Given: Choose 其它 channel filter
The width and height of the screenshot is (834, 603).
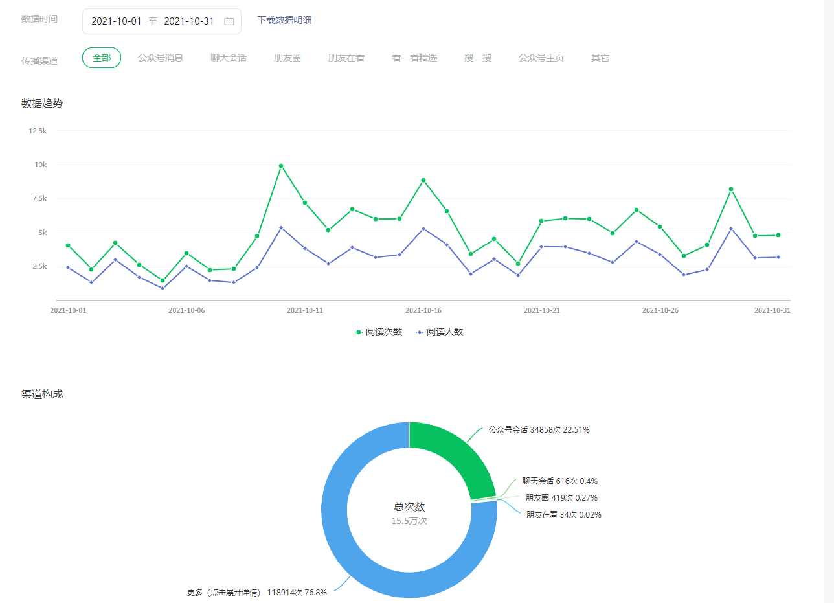Looking at the screenshot, I should 600,58.
